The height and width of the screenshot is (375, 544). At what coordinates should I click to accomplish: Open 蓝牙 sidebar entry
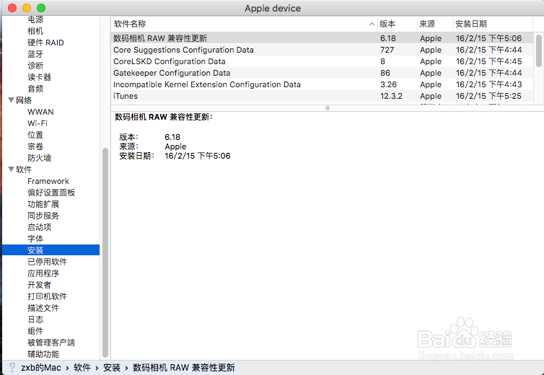(35, 54)
